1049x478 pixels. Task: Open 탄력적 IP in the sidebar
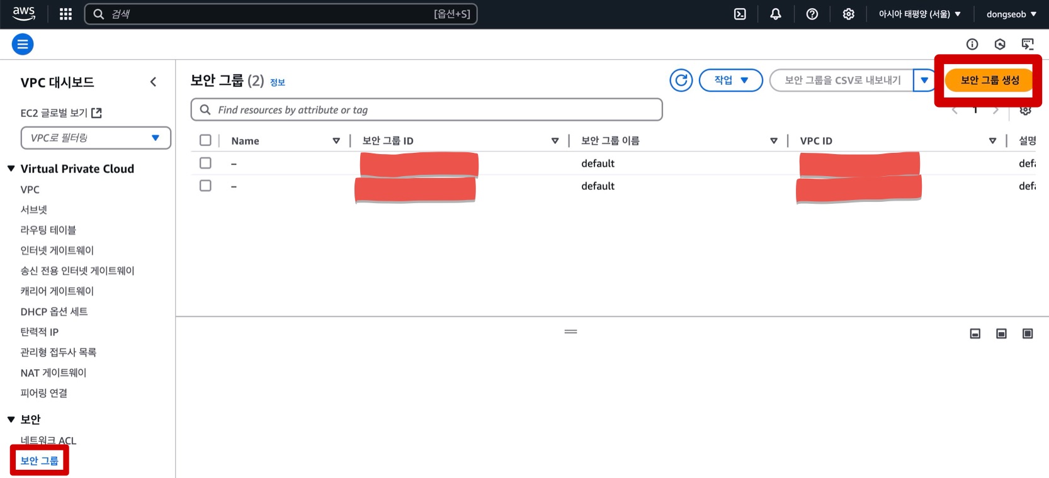click(x=40, y=332)
